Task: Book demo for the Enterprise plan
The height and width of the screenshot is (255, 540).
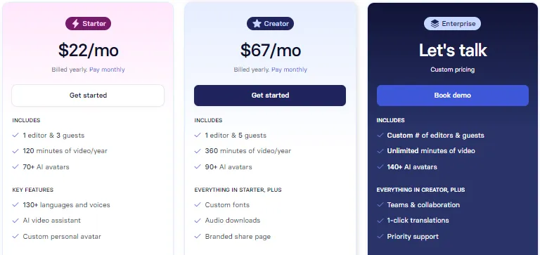Action: (x=452, y=96)
